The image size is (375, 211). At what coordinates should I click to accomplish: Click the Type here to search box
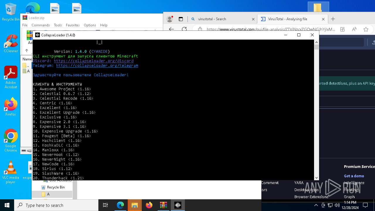(56, 205)
